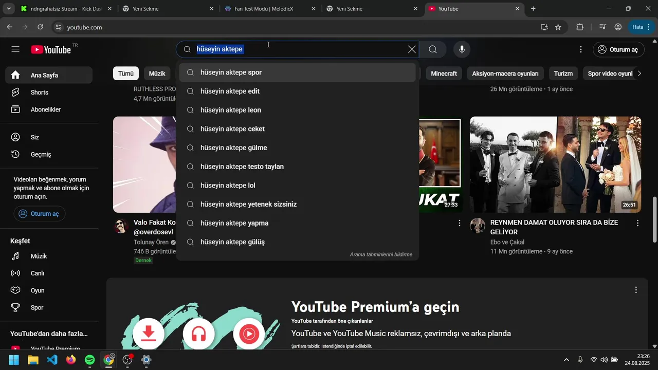Reload the page
The height and width of the screenshot is (370, 658).
(x=40, y=27)
